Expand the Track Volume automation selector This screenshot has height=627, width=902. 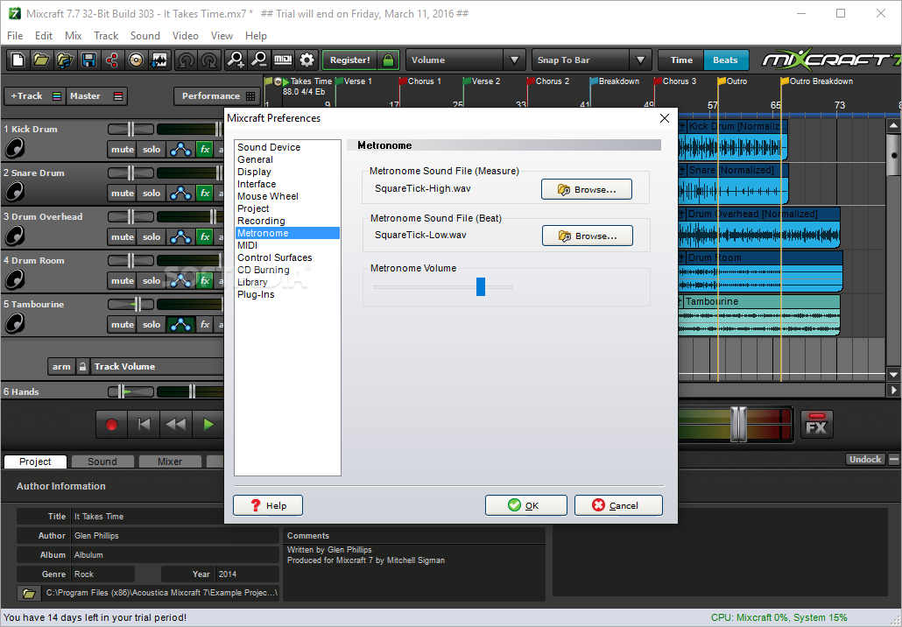click(157, 366)
